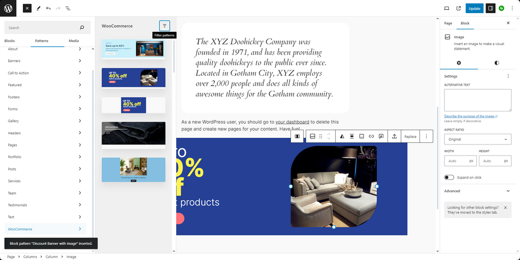Click the blue Update button
Viewport: 520px width, 260px height.
click(474, 9)
